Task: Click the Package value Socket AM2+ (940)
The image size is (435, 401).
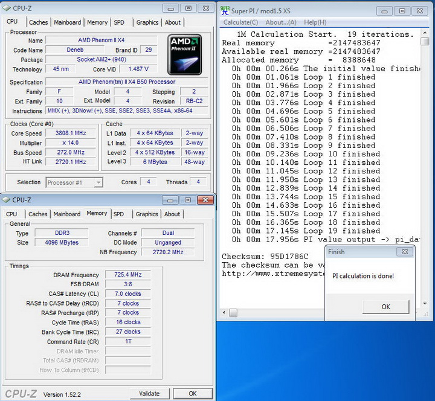Action: [x=101, y=59]
